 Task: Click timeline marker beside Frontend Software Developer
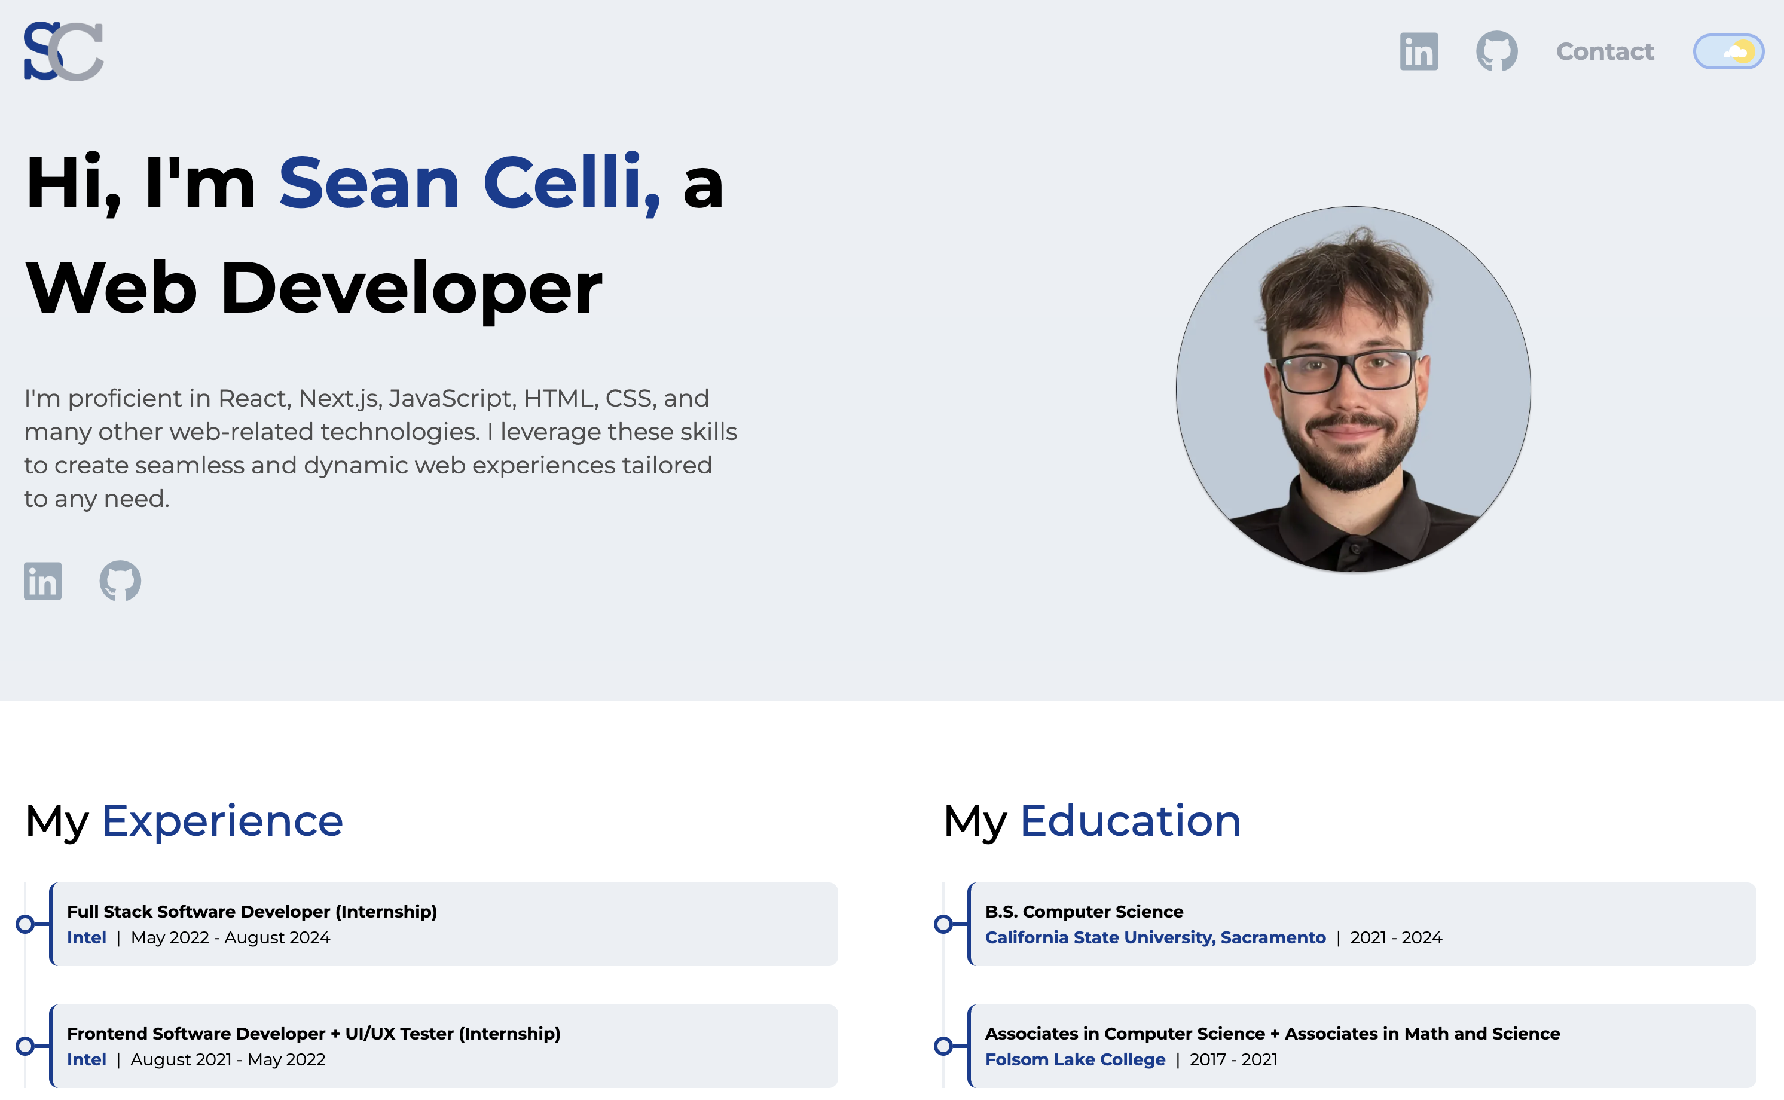26,1046
